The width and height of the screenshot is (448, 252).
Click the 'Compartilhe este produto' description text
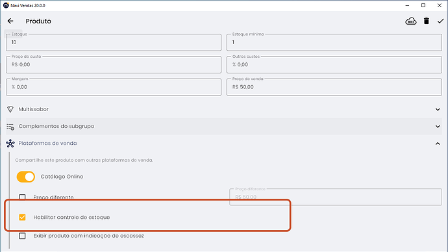tap(84, 160)
